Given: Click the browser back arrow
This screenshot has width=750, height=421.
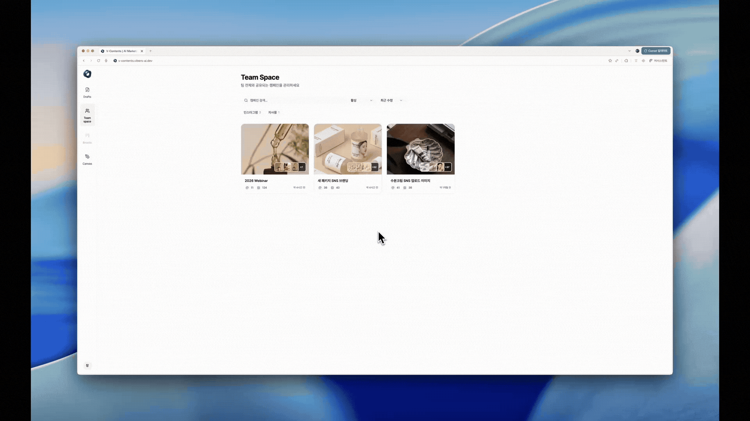Looking at the screenshot, I should point(84,61).
